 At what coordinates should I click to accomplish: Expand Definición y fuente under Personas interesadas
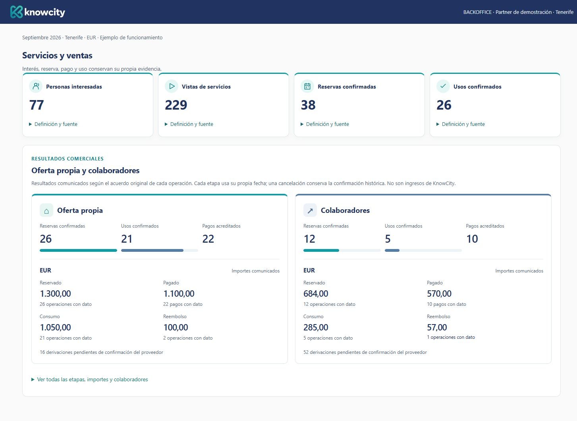click(53, 124)
